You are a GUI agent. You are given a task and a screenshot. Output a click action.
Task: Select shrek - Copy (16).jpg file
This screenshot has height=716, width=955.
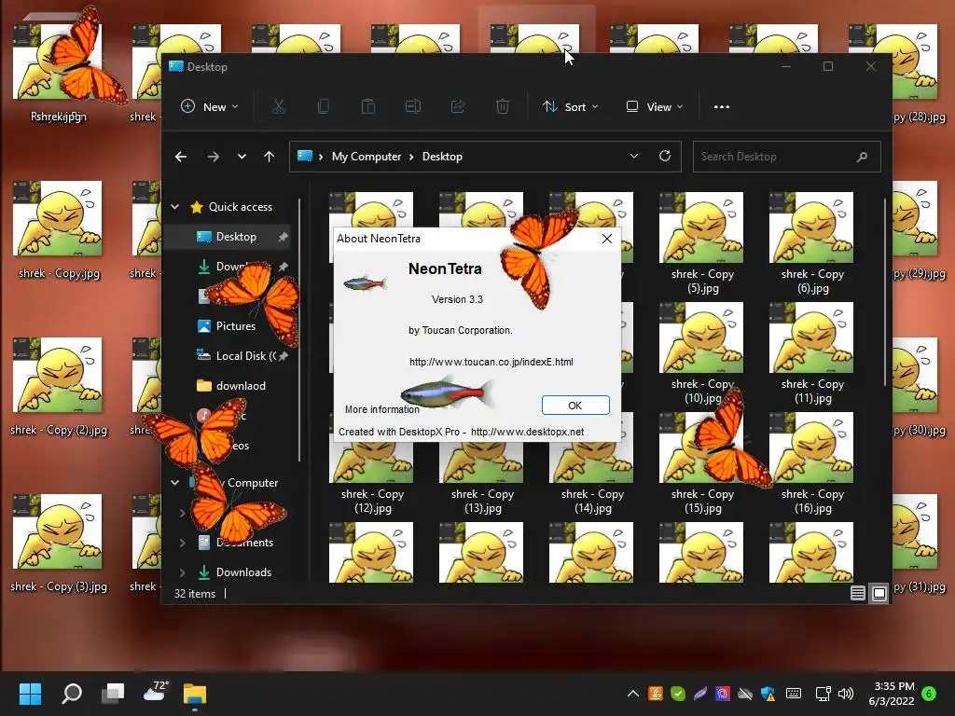pyautogui.click(x=812, y=464)
